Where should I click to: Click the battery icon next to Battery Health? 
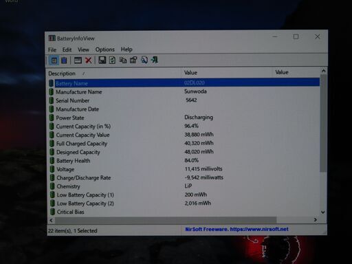point(52,161)
